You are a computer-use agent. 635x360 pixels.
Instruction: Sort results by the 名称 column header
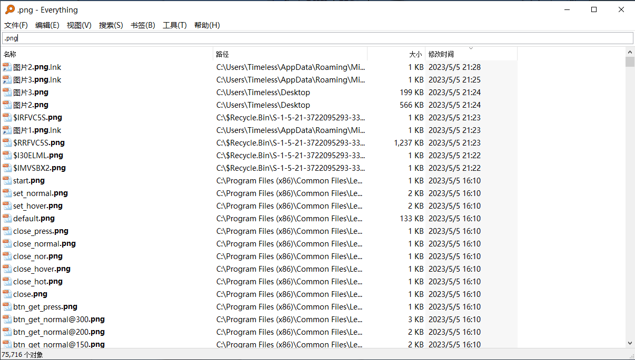(107, 54)
